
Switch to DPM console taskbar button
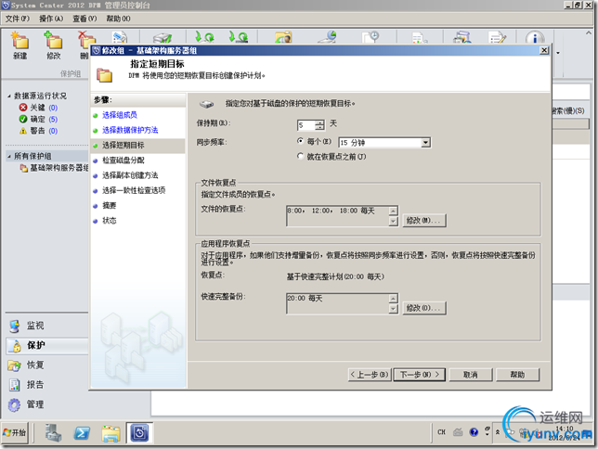[x=139, y=433]
